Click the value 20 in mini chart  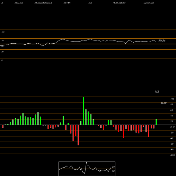point(113,167)
